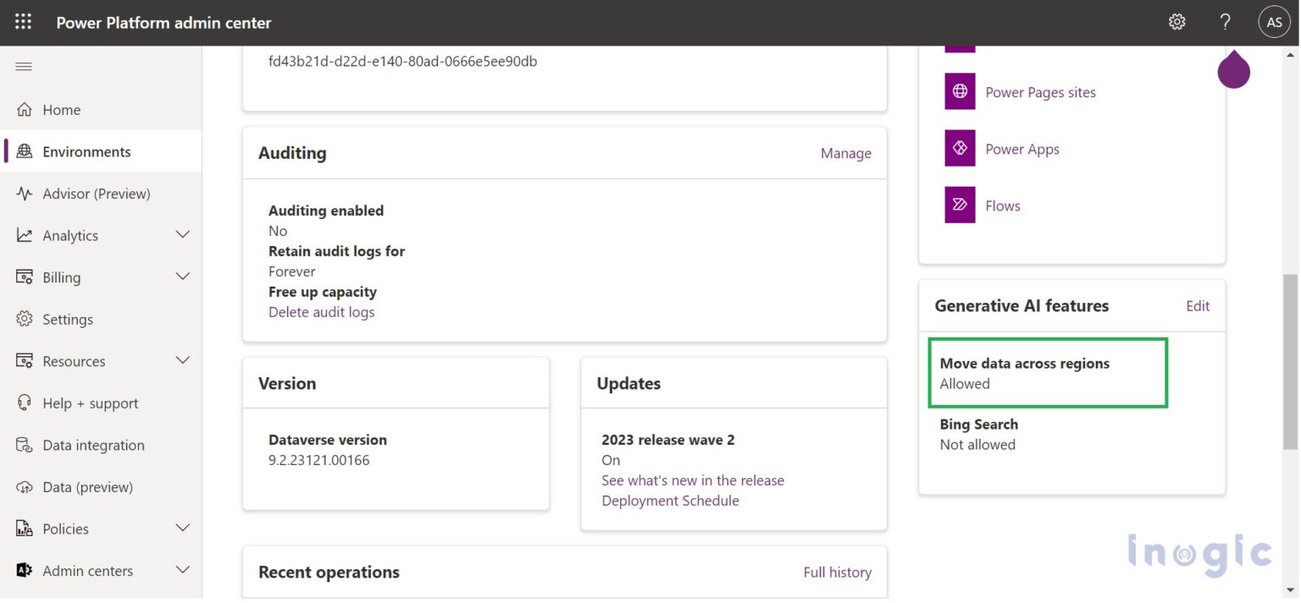The width and height of the screenshot is (1301, 603).
Task: Open the settings gear in the top bar
Action: (x=1176, y=21)
